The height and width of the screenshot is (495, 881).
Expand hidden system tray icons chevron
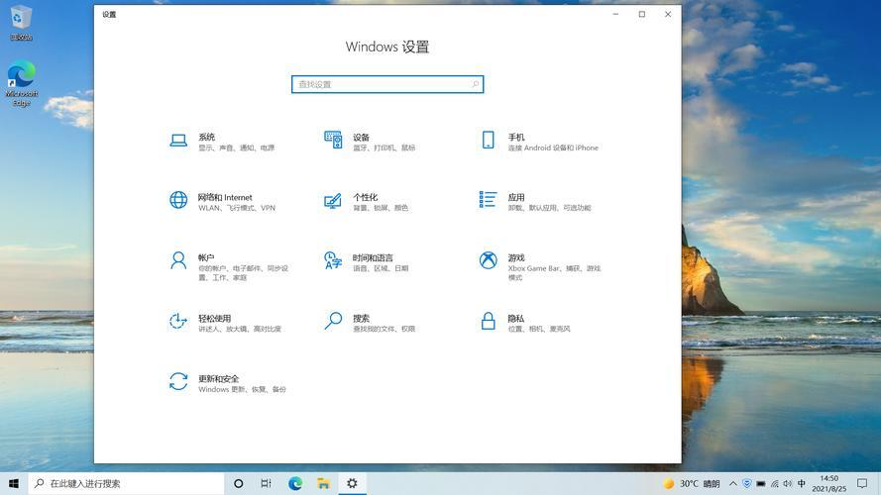733,483
